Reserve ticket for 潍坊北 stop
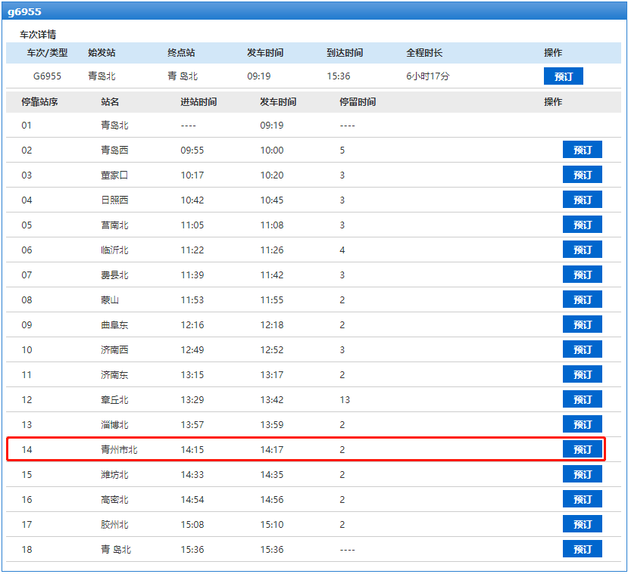This screenshot has height=574, width=628. 582,474
